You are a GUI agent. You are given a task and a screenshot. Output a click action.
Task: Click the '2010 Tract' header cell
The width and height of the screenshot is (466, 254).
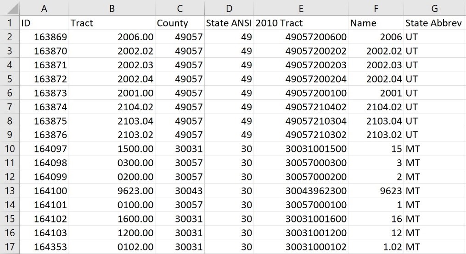(x=301, y=23)
